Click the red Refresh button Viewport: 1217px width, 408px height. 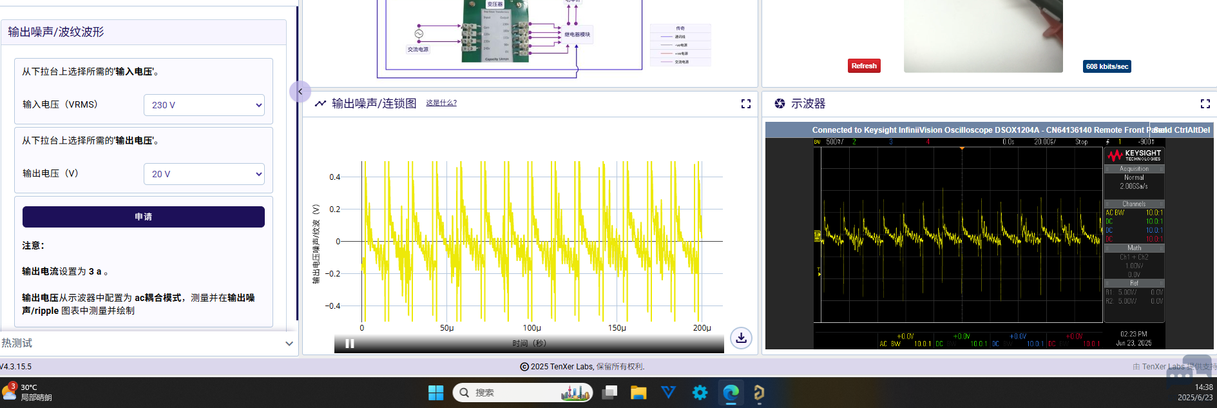(x=864, y=66)
